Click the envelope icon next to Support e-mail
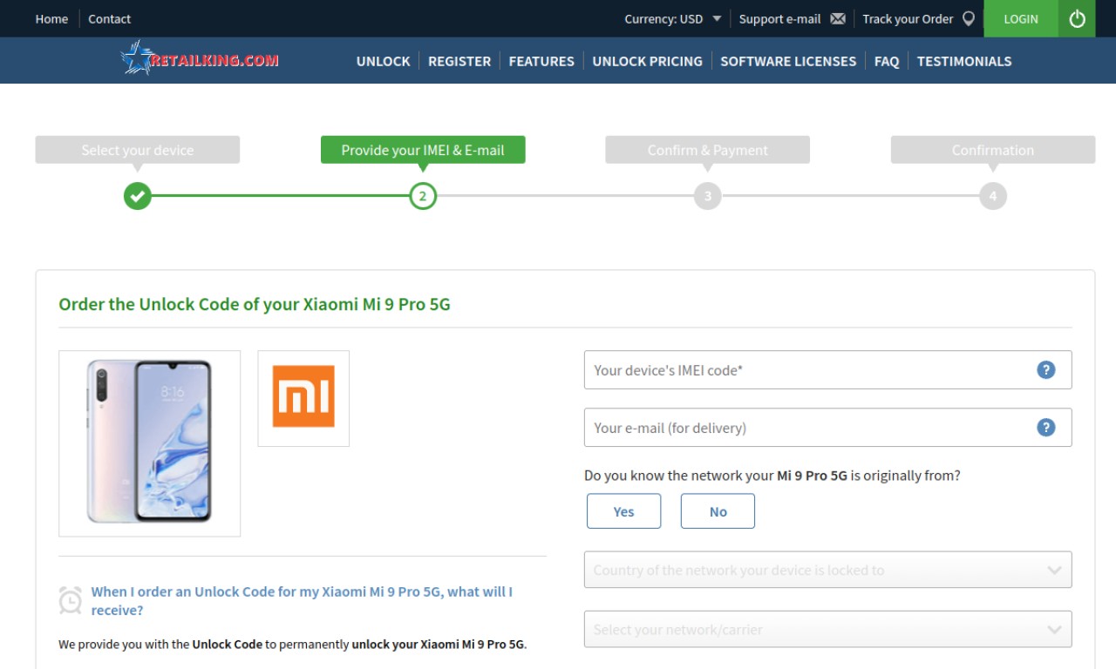 click(838, 18)
